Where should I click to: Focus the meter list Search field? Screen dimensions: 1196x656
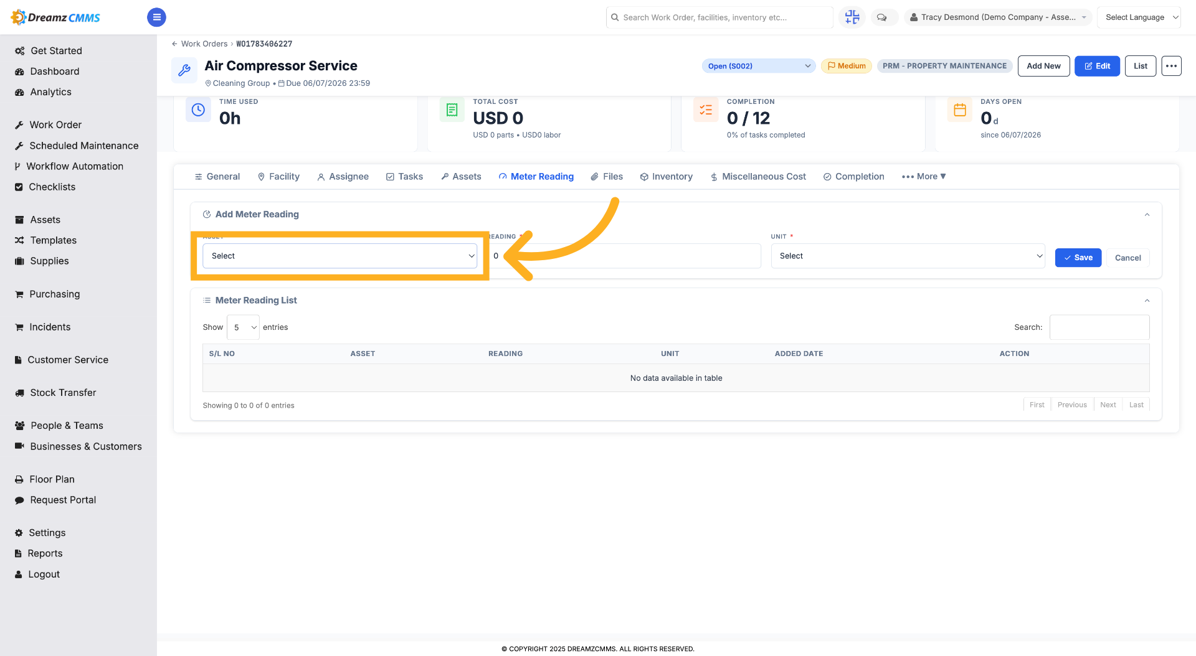(x=1099, y=327)
